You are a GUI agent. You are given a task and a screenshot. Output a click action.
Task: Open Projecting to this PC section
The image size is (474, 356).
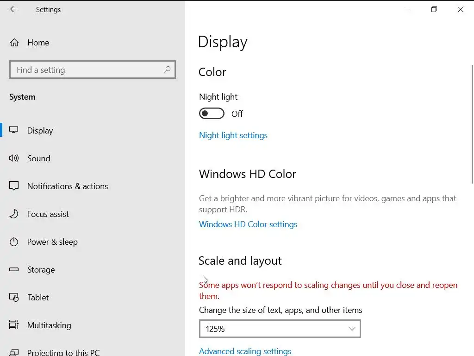(63, 352)
